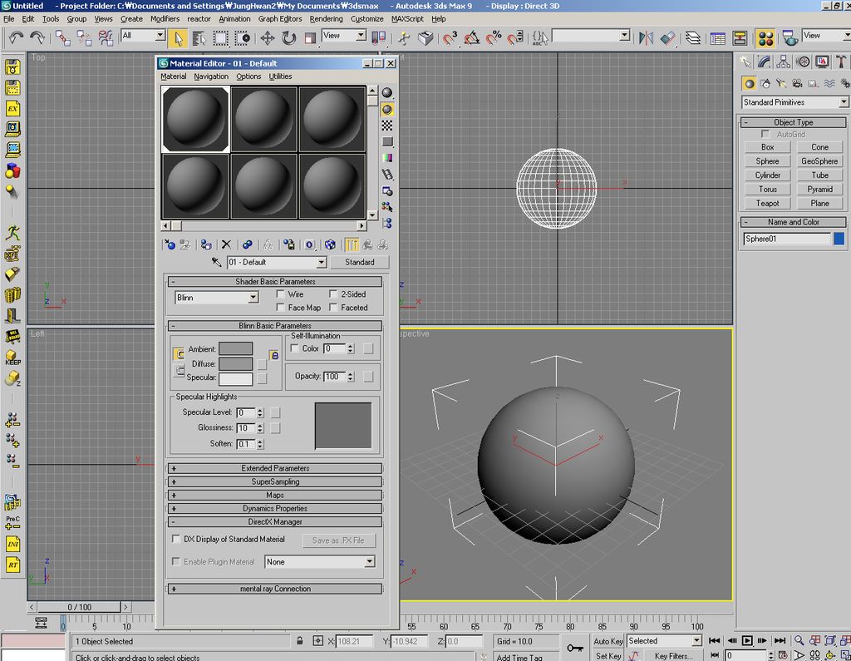Toggle the Auto Key button
This screenshot has height=661, width=851.
click(x=608, y=641)
